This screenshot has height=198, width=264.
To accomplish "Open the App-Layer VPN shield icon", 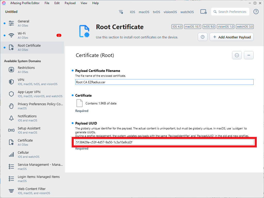I will click(x=11, y=94).
